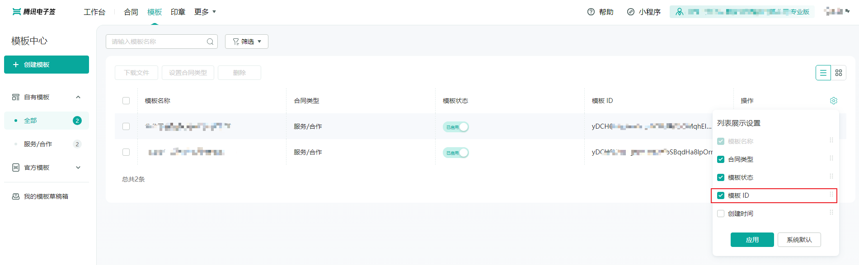The width and height of the screenshot is (859, 265).
Task: Click the 腾讯电子签 logo
Action: click(34, 12)
